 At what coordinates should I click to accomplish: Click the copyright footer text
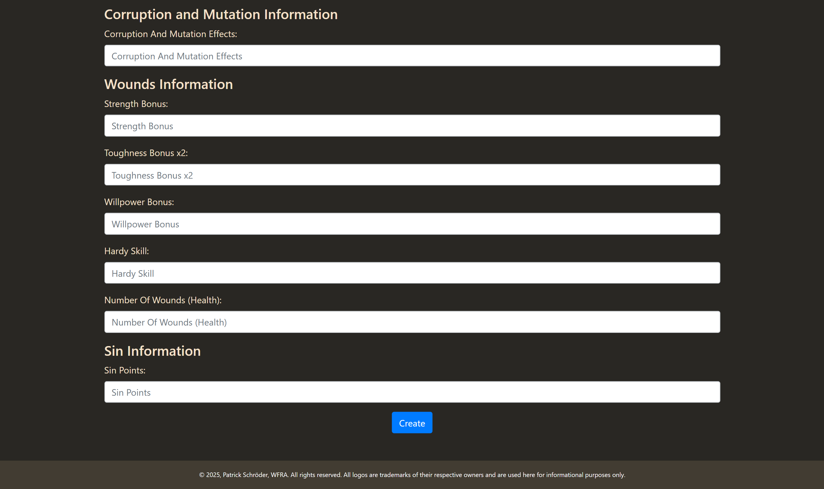(x=412, y=475)
